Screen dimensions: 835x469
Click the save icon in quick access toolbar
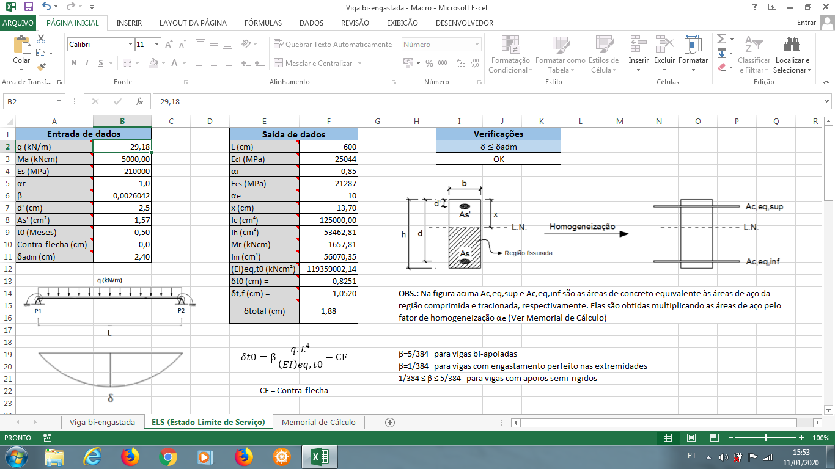tap(28, 7)
